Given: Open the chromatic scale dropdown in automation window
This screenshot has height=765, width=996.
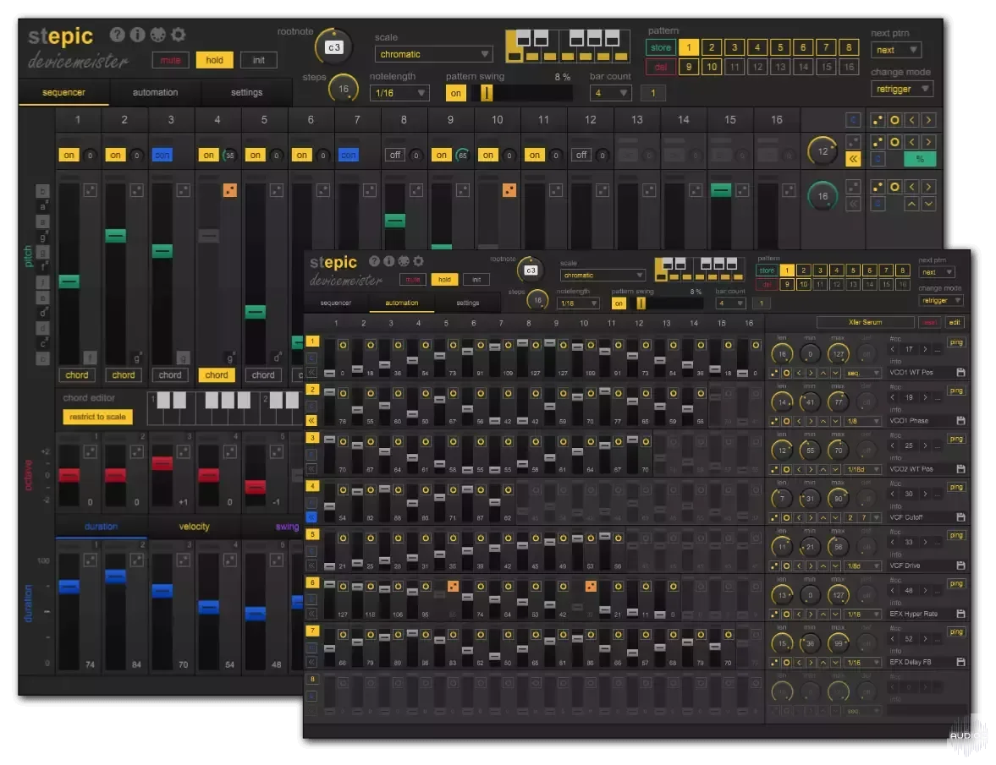Looking at the screenshot, I should (x=602, y=276).
